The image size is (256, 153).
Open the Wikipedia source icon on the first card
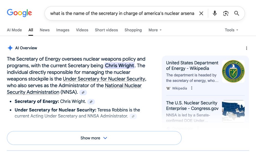[168, 88]
